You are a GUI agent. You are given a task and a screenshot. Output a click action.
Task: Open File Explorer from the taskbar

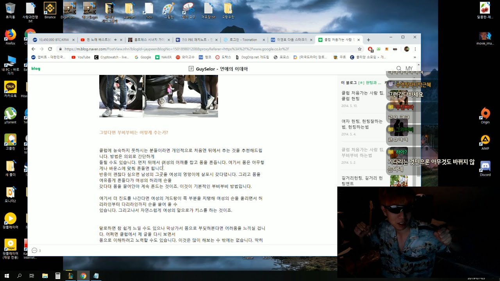coord(45,276)
